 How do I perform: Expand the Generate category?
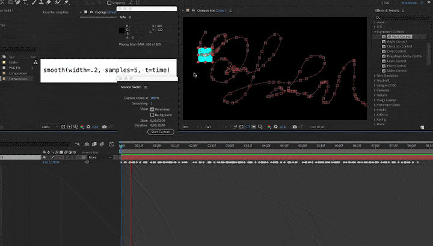coord(375,91)
